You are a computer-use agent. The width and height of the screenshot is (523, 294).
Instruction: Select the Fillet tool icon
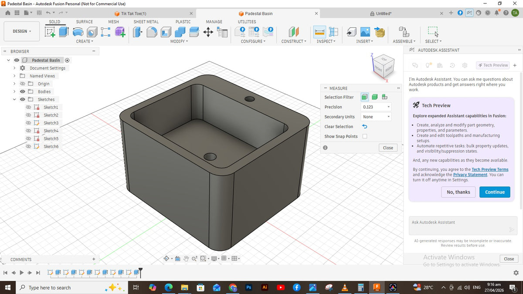click(x=152, y=32)
